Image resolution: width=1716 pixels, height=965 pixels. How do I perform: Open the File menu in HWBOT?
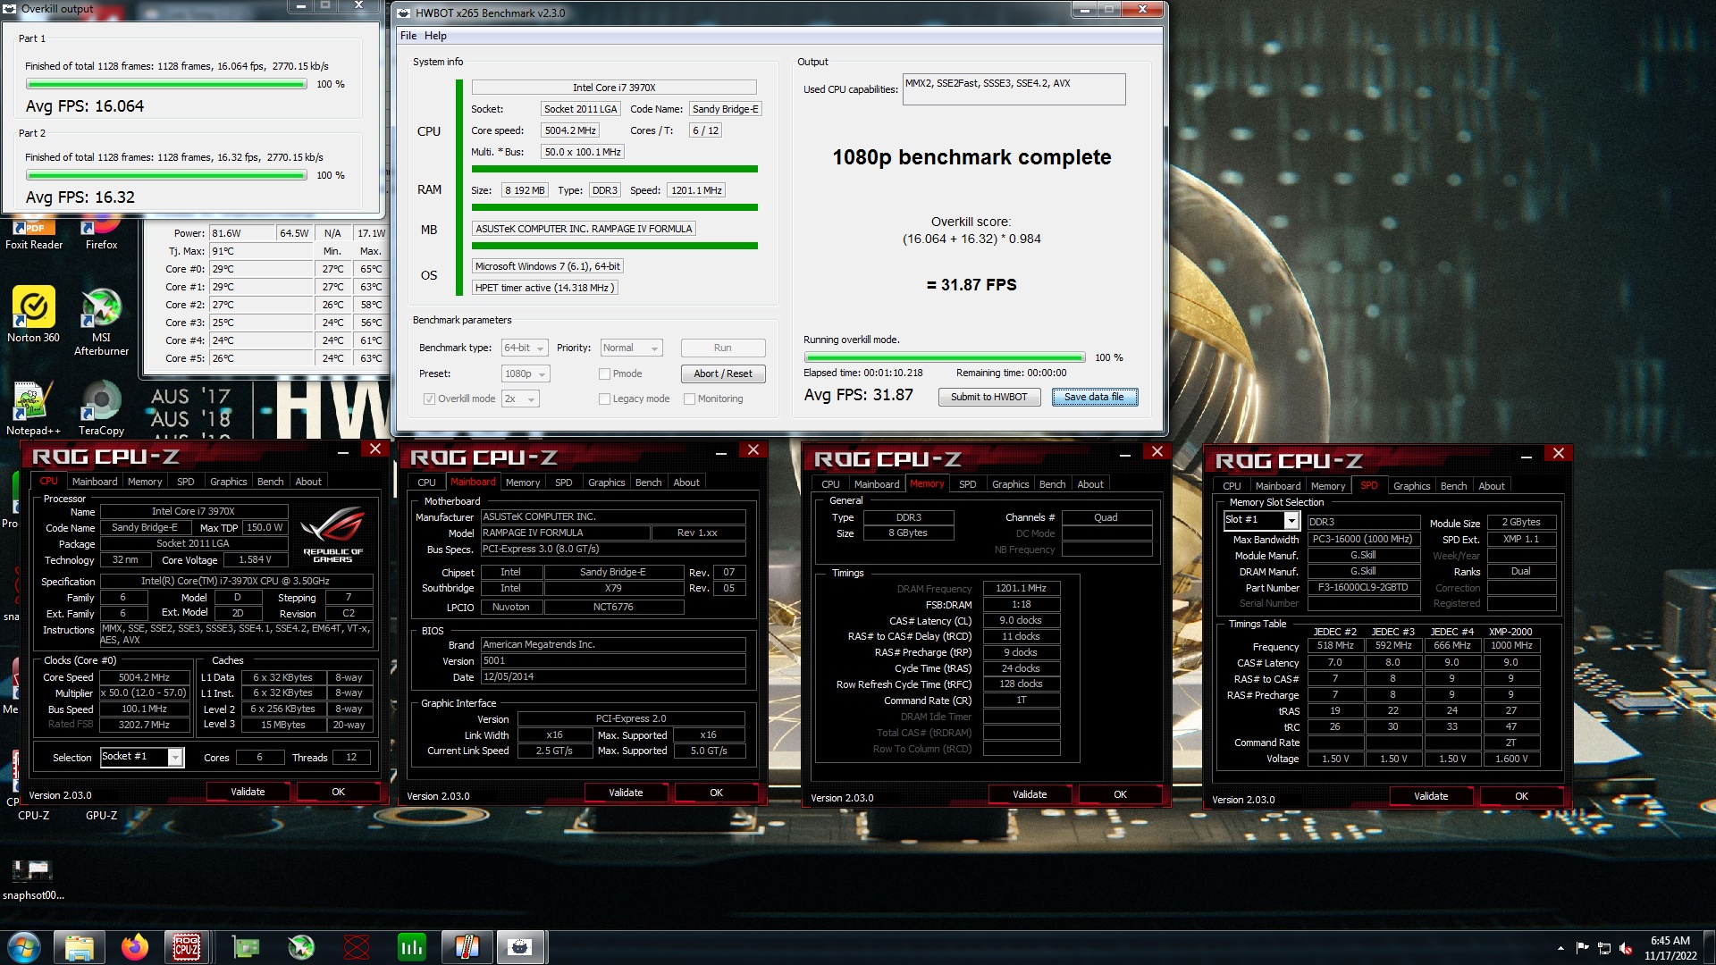[x=408, y=36]
